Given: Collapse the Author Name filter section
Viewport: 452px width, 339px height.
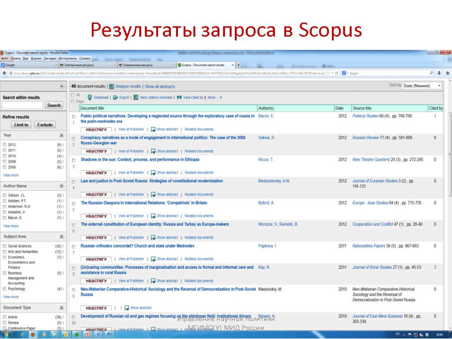Looking at the screenshot, I should click(x=61, y=186).
